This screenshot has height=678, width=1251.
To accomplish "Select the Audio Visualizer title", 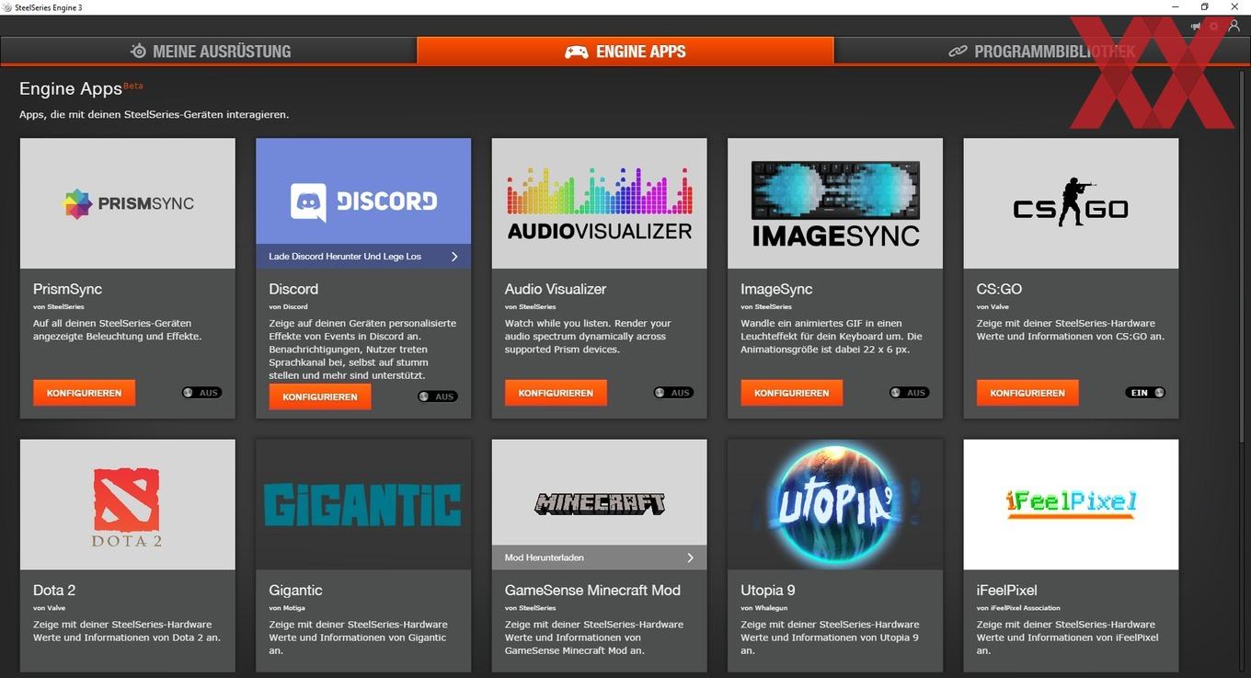I will 556,289.
